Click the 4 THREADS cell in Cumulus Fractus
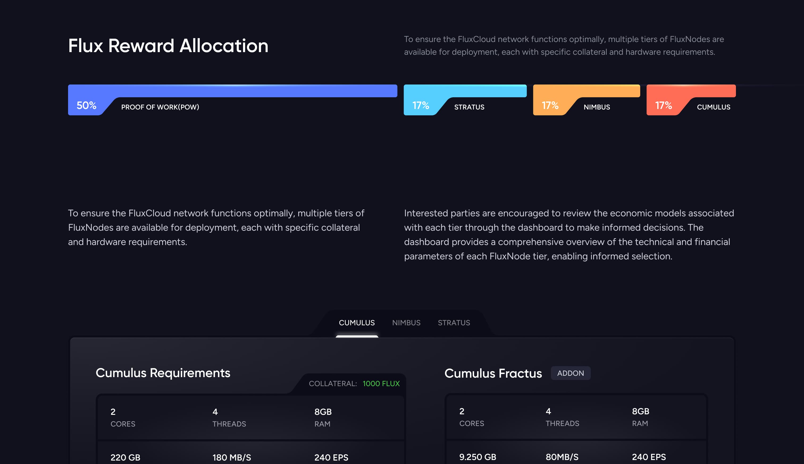This screenshot has width=804, height=464. click(562, 417)
